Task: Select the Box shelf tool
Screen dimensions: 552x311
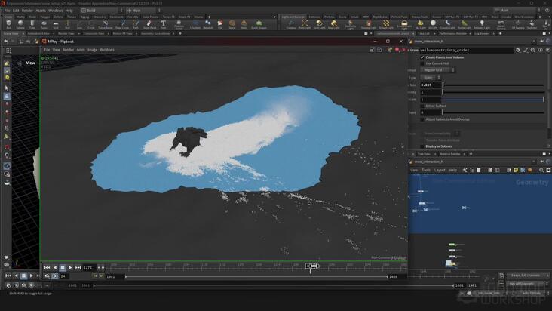Action: pos(9,24)
